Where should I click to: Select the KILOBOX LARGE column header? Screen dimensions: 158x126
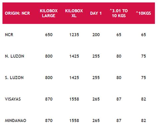(x=49, y=13)
